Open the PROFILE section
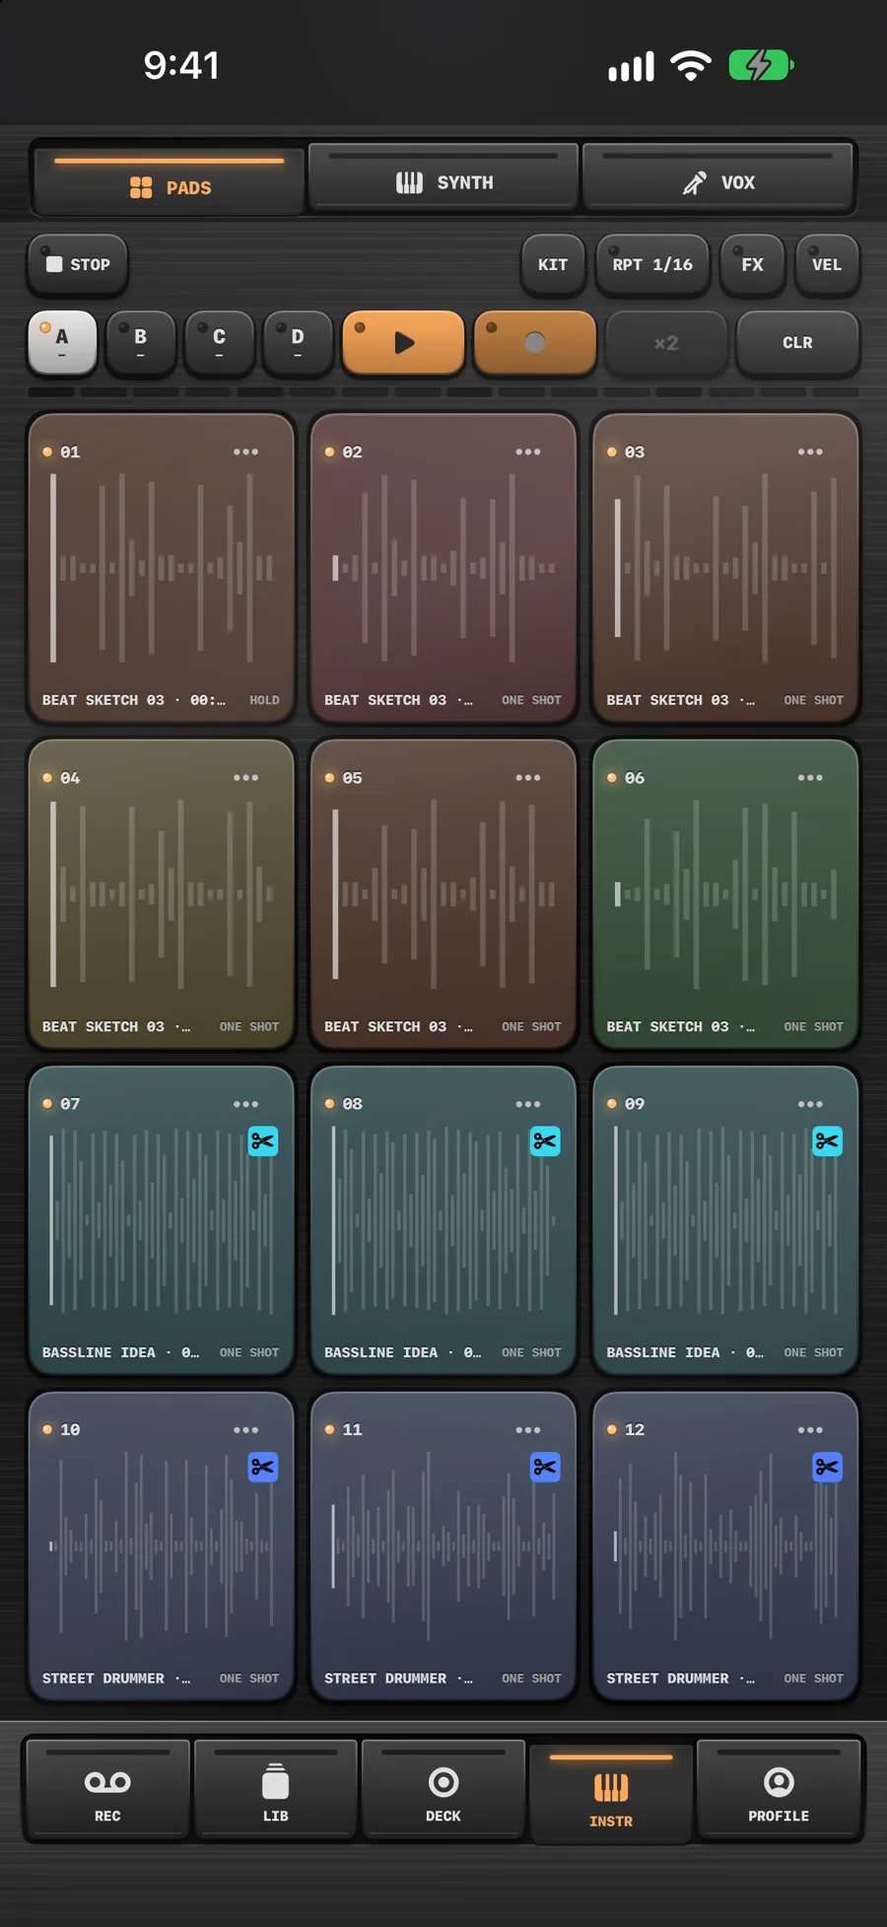Image resolution: width=887 pixels, height=1927 pixels. 779,1791
